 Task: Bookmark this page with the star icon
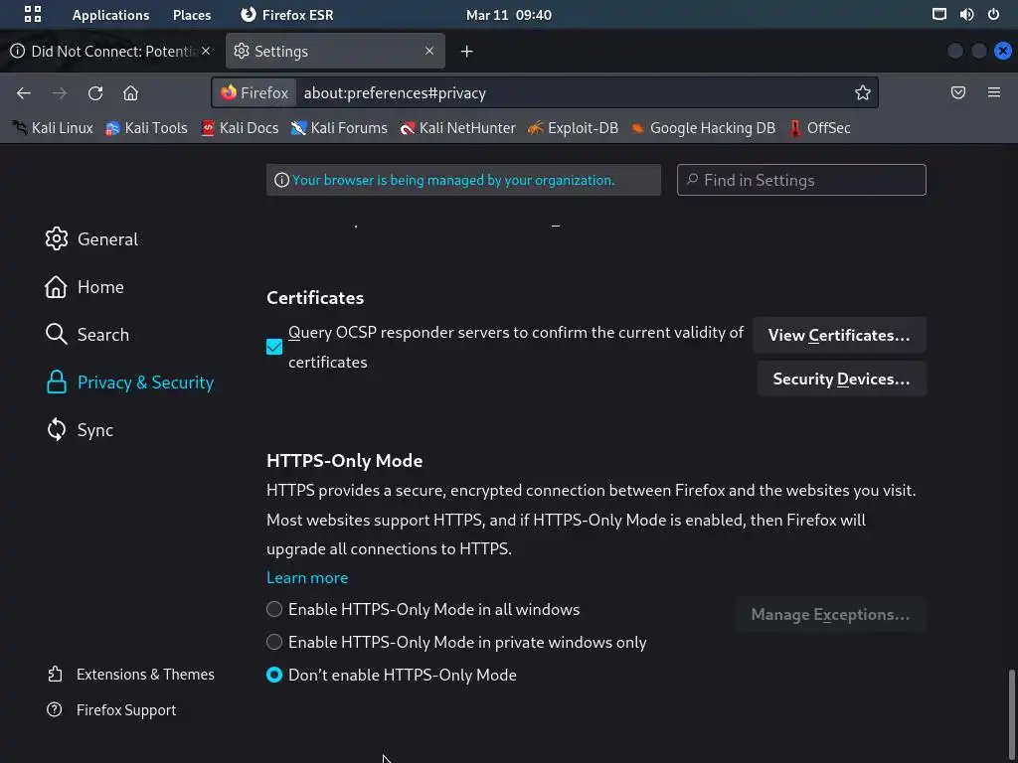click(862, 92)
